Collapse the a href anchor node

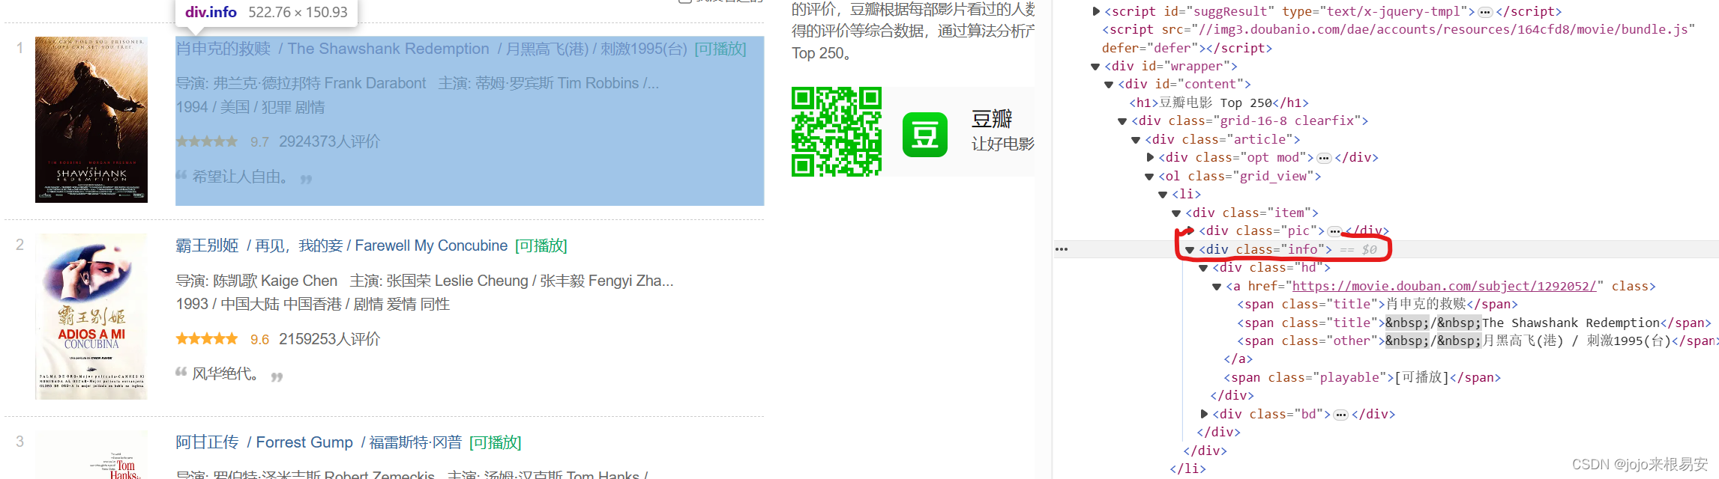[x=1217, y=287]
